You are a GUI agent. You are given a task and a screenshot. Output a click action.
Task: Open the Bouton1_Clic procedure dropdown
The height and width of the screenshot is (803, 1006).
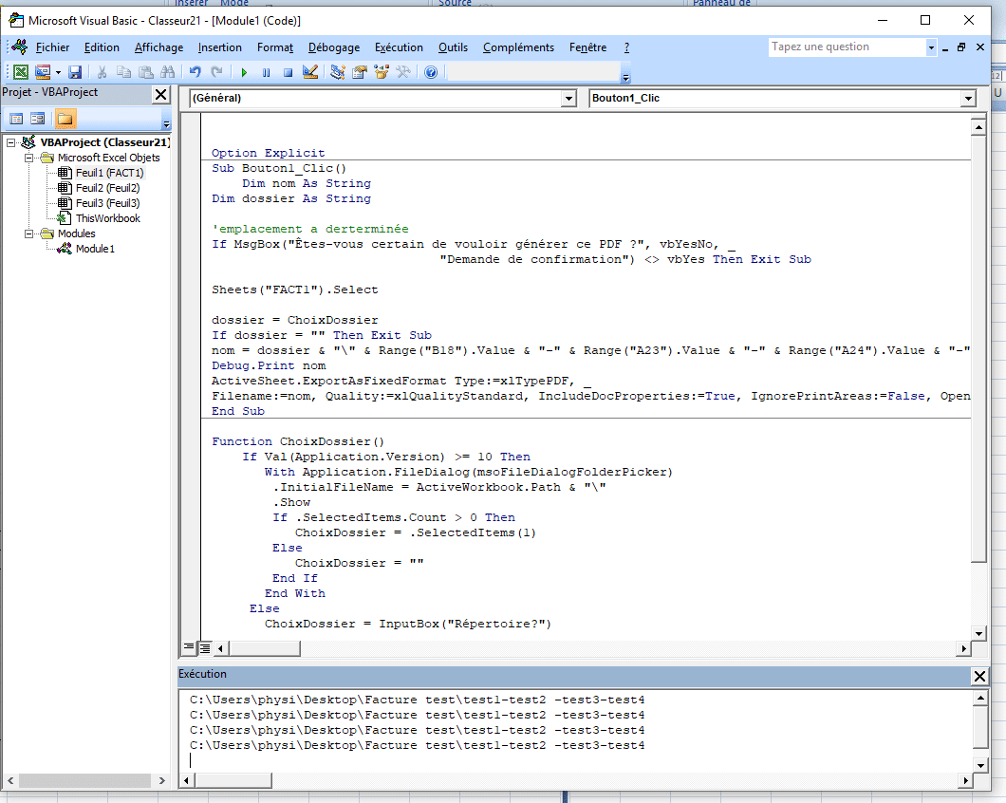coord(967,99)
